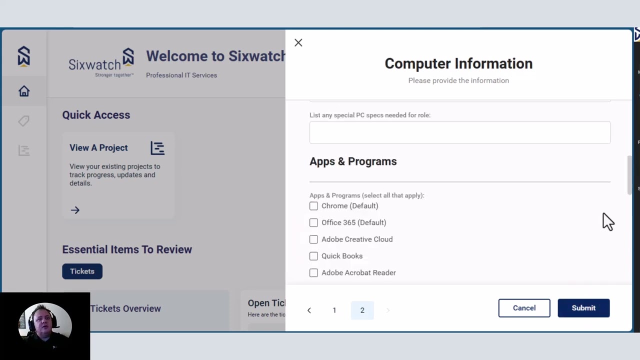
Task: Check the Chrome (Default) checkbox
Action: (313, 206)
